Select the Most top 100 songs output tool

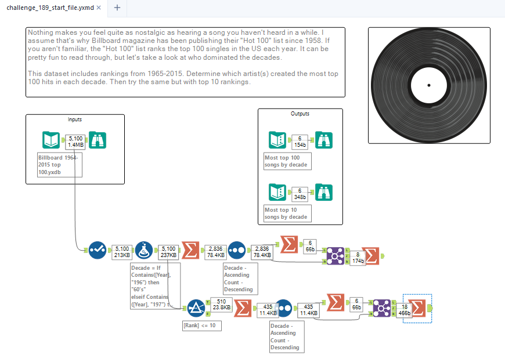coord(277,140)
